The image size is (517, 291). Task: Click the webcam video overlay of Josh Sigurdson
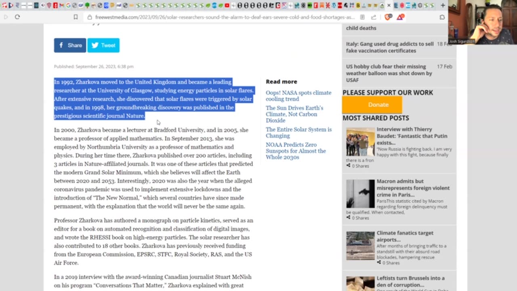[482, 22]
